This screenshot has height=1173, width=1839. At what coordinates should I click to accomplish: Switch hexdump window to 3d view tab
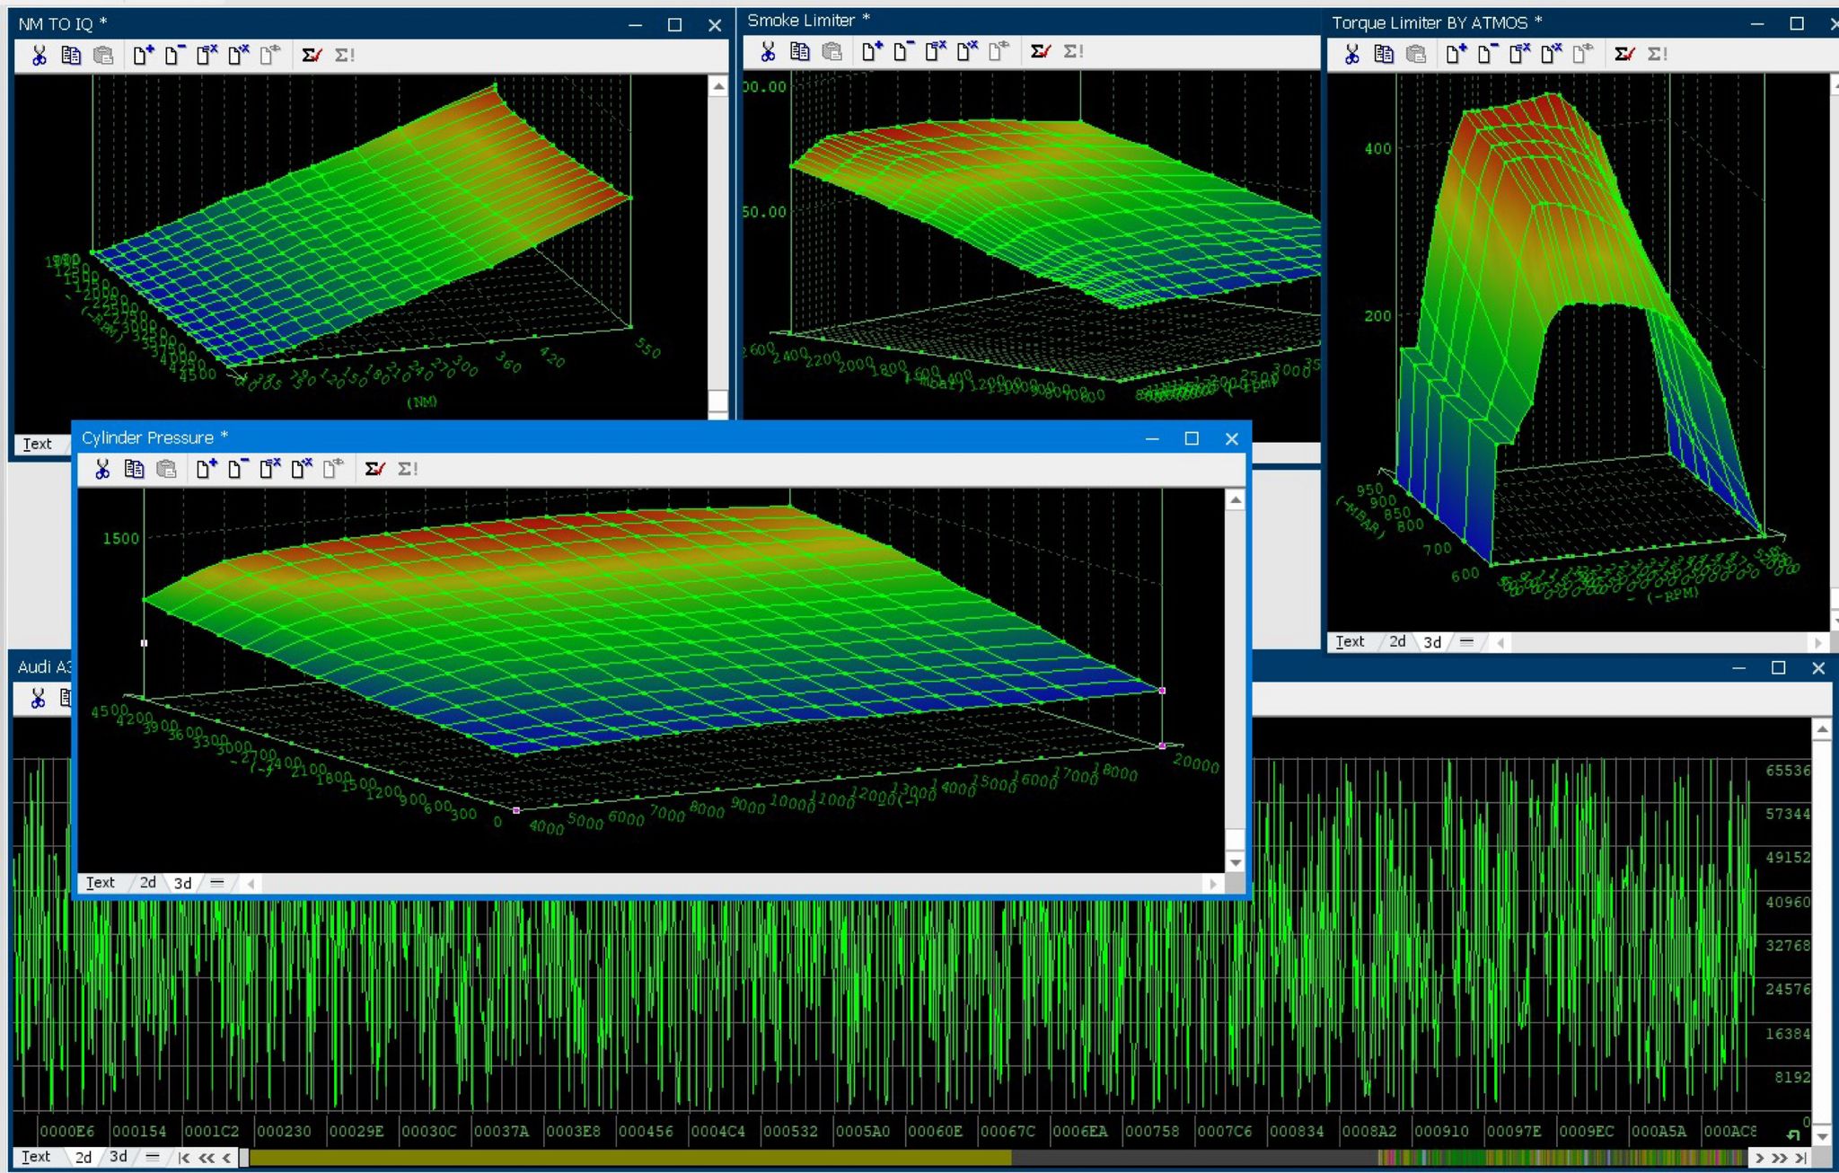click(118, 1157)
